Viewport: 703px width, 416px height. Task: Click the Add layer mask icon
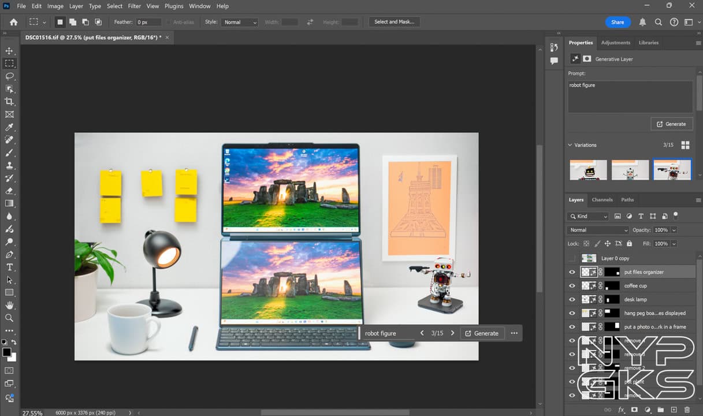click(x=634, y=410)
